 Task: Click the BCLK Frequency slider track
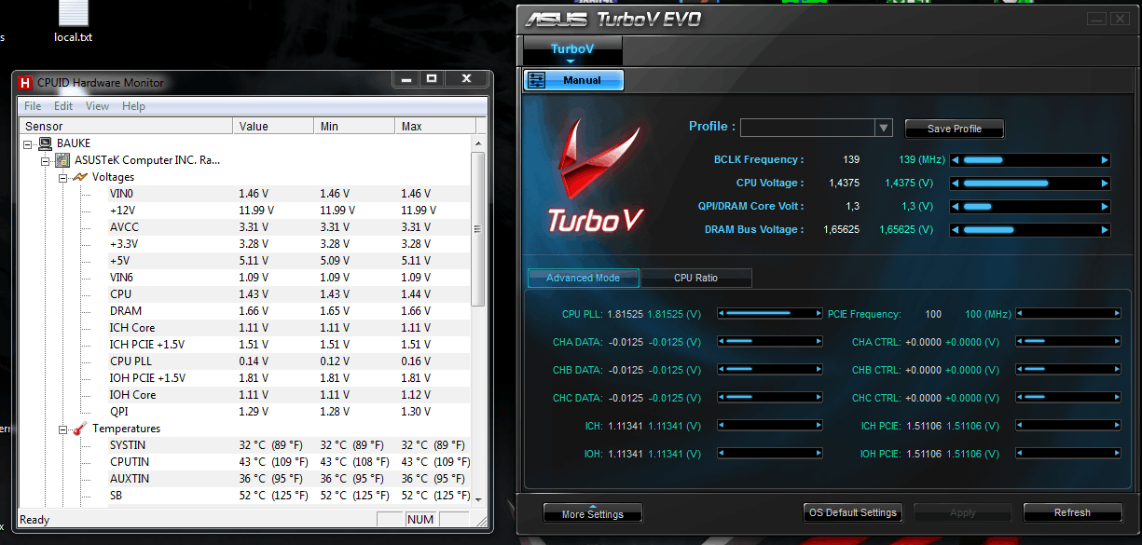[x=1030, y=160]
